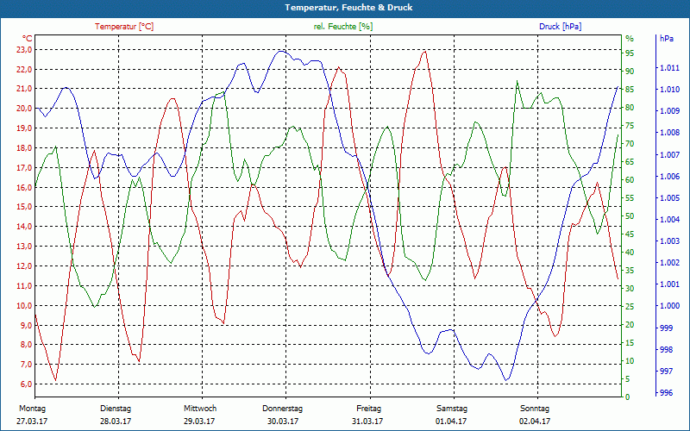Select the date 28.03.17
This screenshot has width=690, height=431.
tap(116, 422)
